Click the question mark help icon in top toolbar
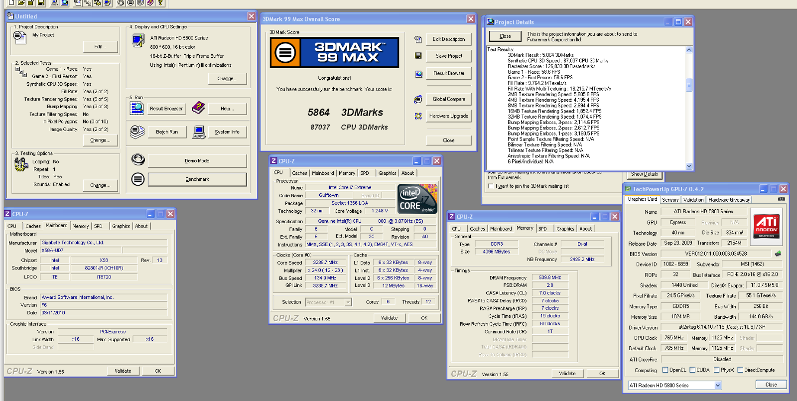The height and width of the screenshot is (401, 797). [160, 2]
